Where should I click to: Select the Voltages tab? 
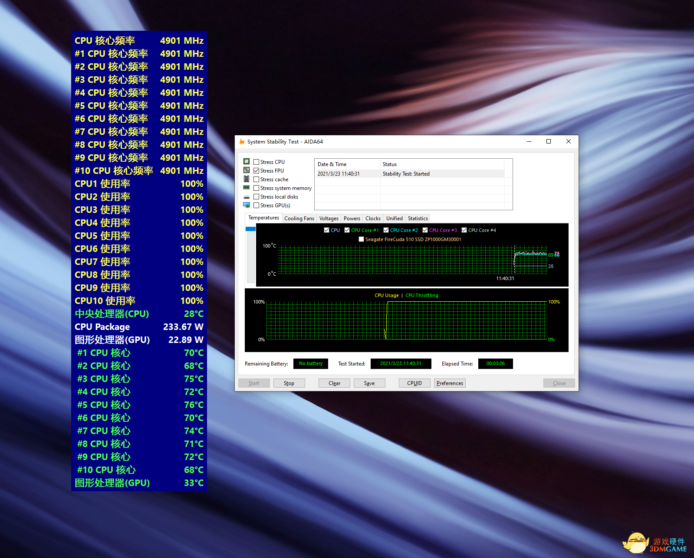(329, 219)
